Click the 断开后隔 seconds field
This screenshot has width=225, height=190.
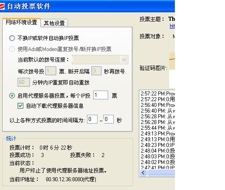click(96, 71)
